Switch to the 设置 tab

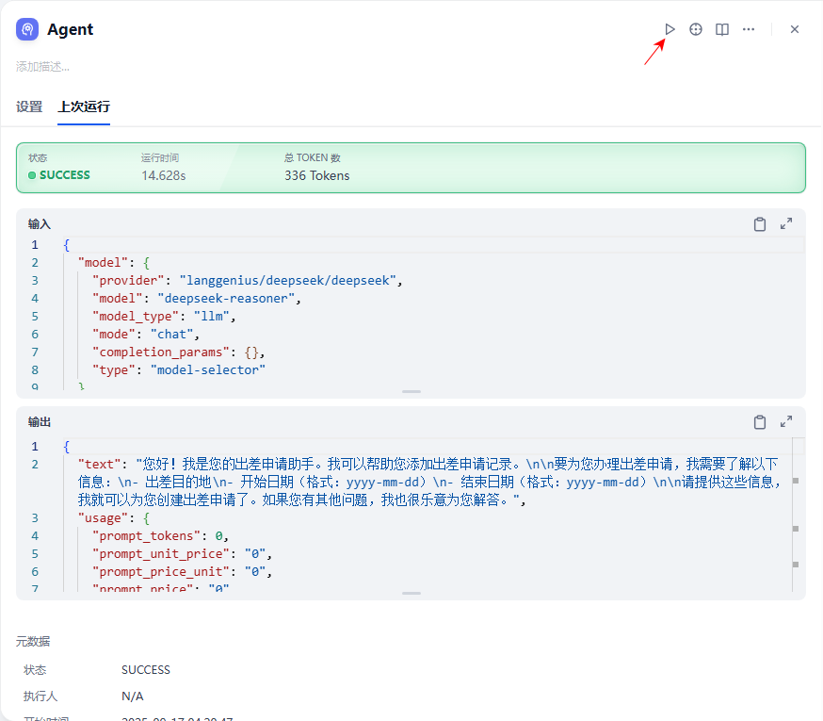tap(29, 107)
